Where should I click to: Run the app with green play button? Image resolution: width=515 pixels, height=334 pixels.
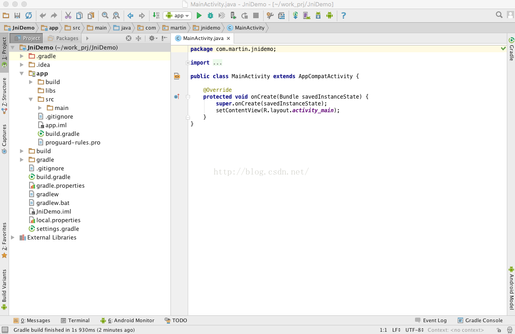pos(199,15)
